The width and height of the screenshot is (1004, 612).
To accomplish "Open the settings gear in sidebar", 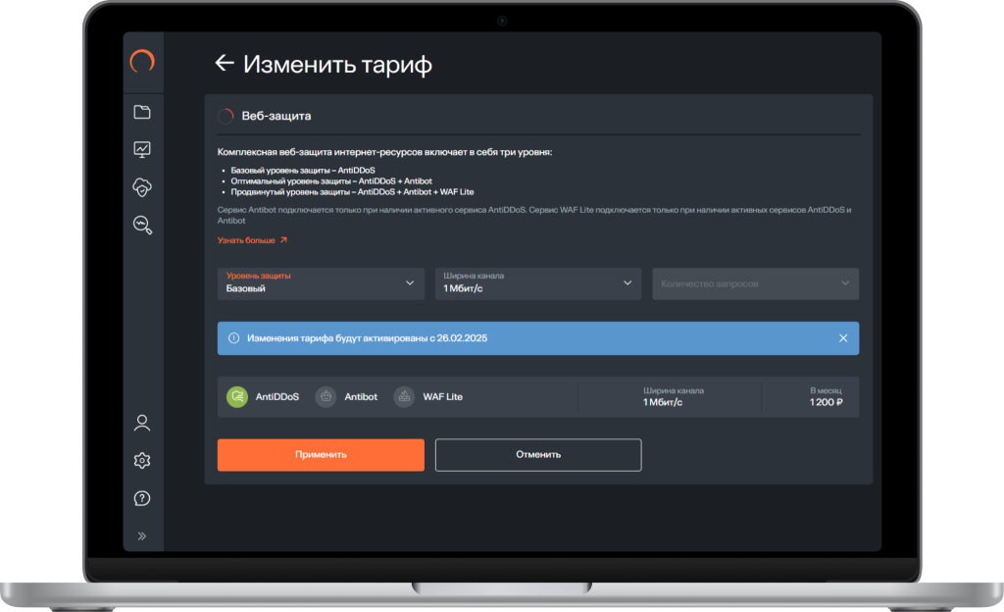I will pos(142,460).
